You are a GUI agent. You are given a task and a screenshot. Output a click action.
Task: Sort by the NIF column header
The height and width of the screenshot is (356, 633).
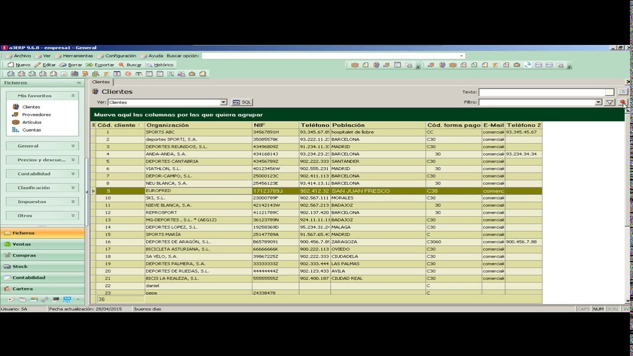click(x=275, y=125)
